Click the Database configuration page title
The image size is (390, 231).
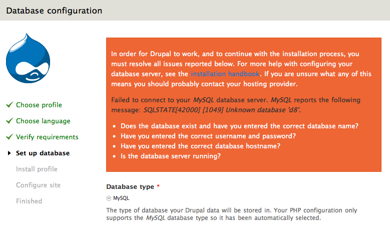pos(54,11)
